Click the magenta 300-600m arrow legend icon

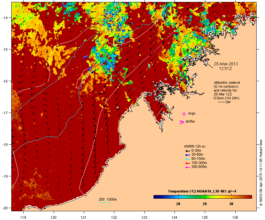tap(187, 167)
